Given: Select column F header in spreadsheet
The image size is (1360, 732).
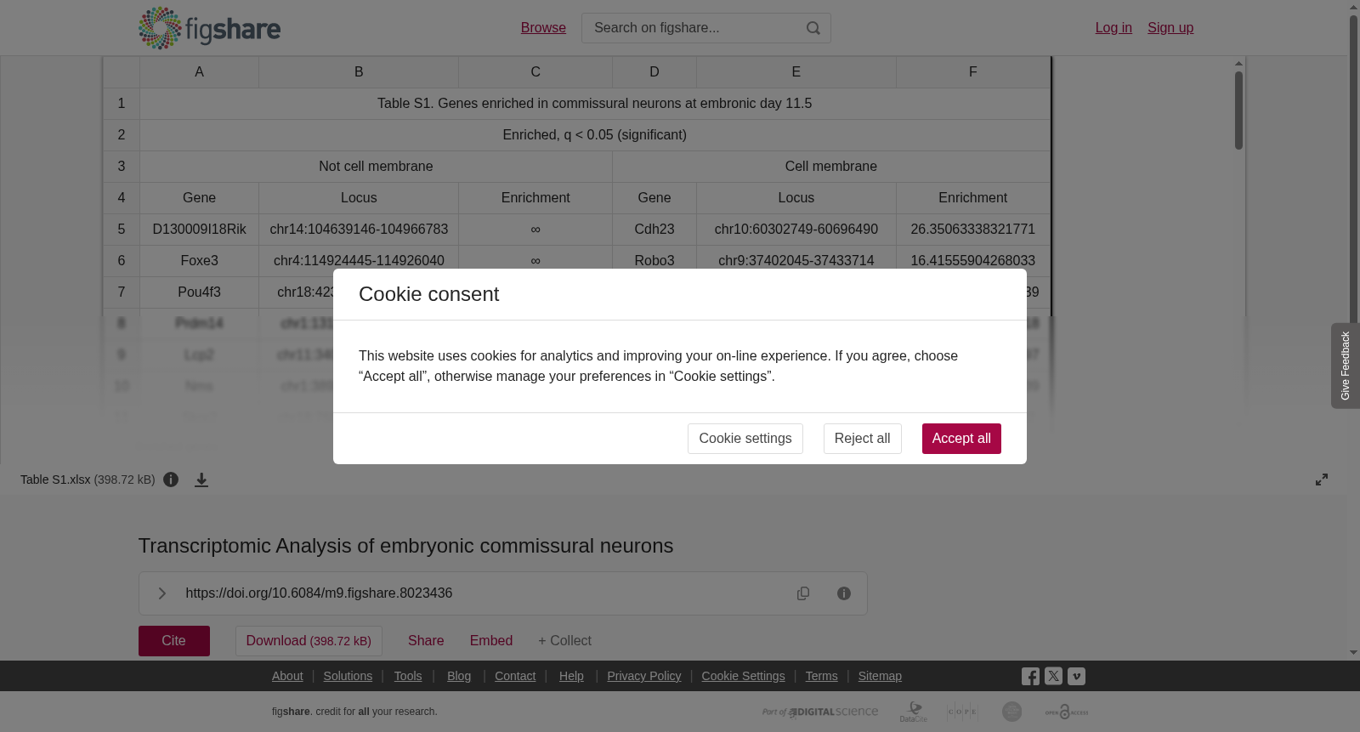Looking at the screenshot, I should coord(973,72).
